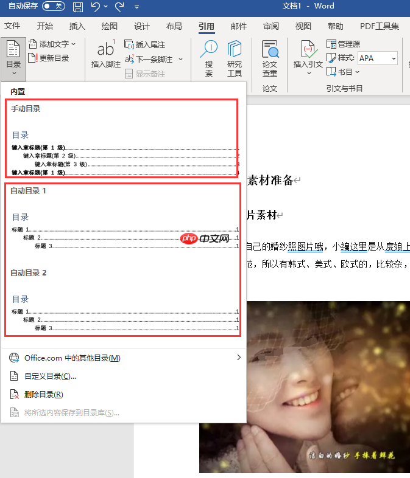This screenshot has height=478, width=410.
Task: Expand the 书目 dropdown arrow
Action: 357,72
